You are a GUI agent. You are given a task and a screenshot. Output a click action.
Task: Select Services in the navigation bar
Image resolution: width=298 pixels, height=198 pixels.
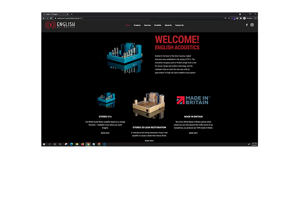tap(147, 25)
